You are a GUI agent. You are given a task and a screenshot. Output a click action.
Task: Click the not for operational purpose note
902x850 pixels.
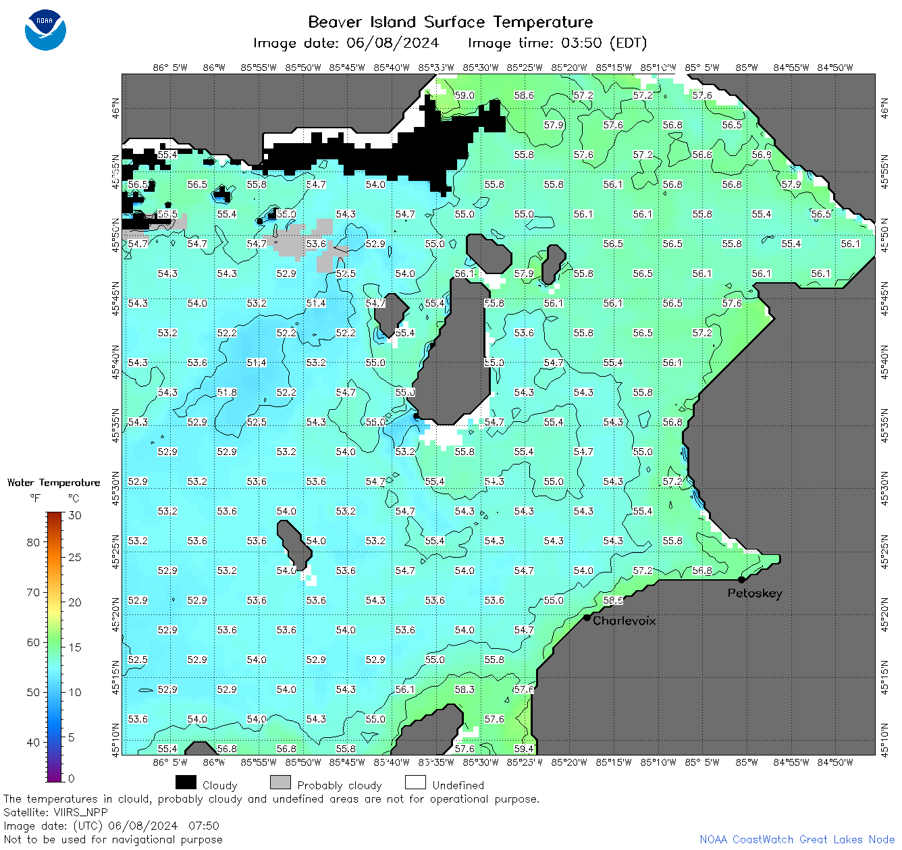click(x=271, y=799)
